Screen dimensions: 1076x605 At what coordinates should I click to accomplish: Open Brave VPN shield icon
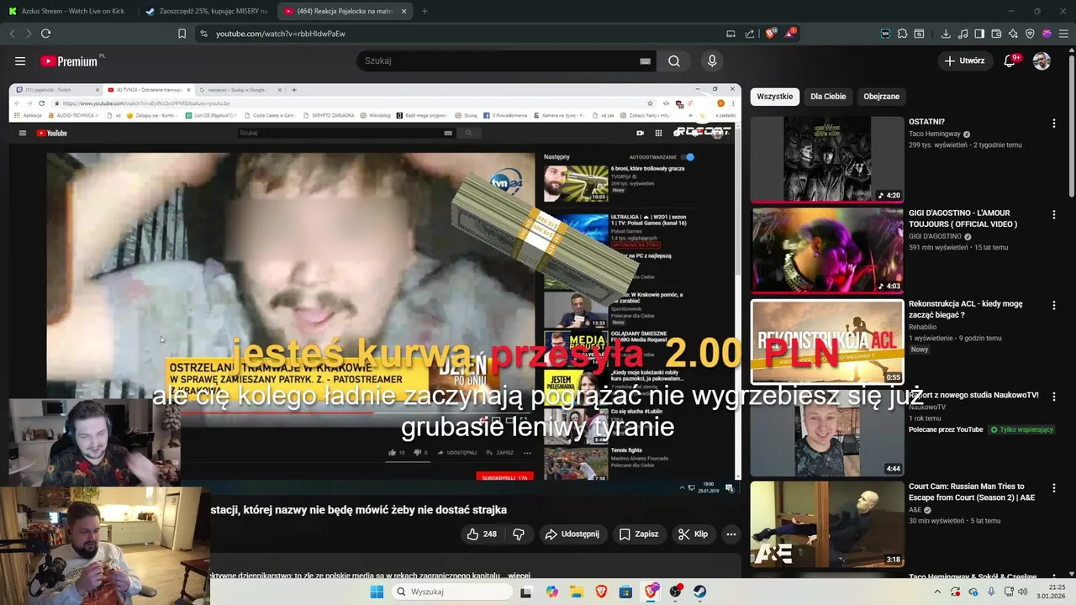point(1030,34)
